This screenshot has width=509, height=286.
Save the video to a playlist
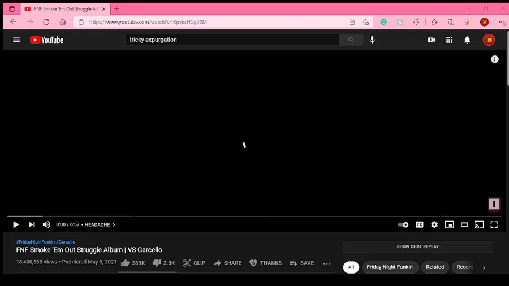[x=301, y=263]
